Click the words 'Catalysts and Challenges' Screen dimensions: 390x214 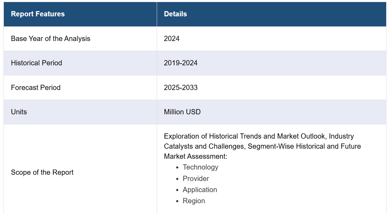point(204,146)
